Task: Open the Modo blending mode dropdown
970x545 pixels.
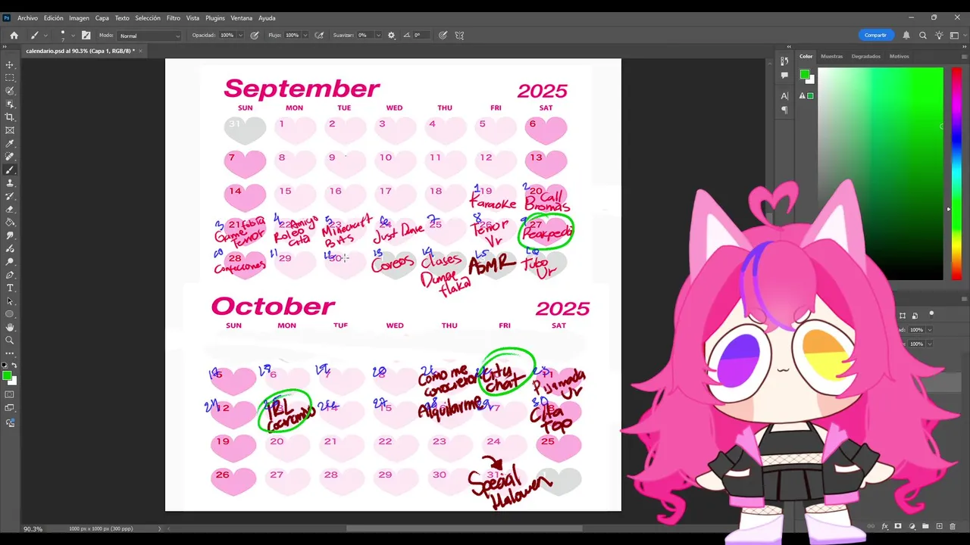Action: pos(149,36)
